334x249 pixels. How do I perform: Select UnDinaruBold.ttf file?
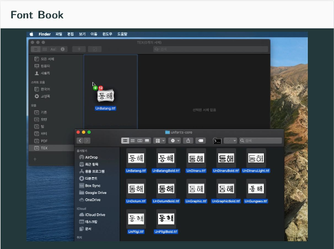[x=226, y=161]
